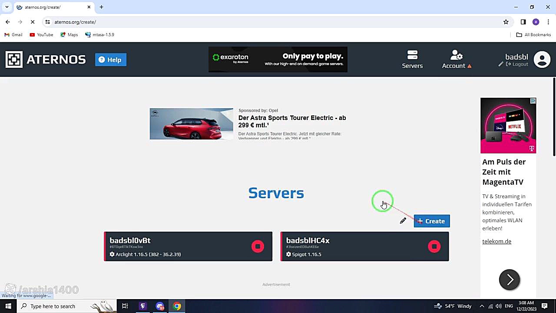This screenshot has width=556, height=313.
Task: Click gear icon beside Arclight 1.16.5
Action: point(112,254)
